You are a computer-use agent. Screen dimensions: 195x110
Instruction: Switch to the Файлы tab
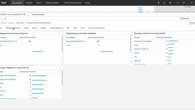tap(43, 28)
